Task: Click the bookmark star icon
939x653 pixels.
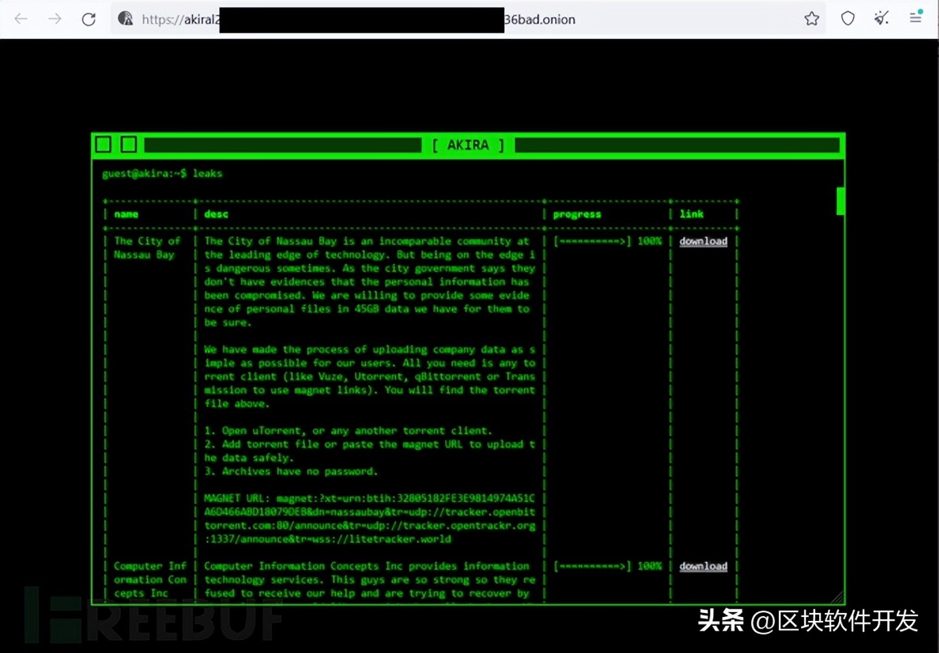Action: 811,19
